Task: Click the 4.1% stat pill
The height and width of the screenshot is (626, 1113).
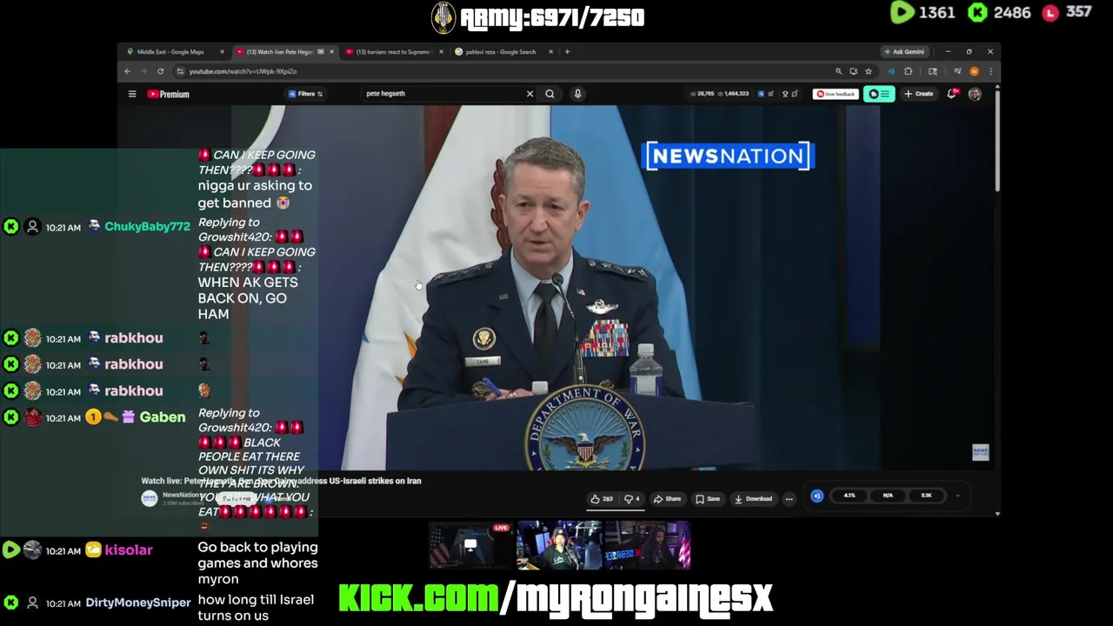Action: pos(849,496)
